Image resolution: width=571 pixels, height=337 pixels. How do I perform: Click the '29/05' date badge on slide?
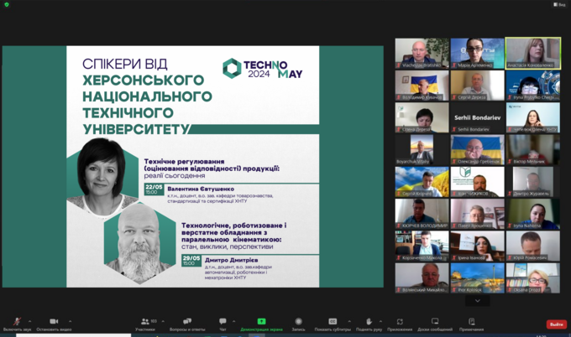click(x=191, y=260)
